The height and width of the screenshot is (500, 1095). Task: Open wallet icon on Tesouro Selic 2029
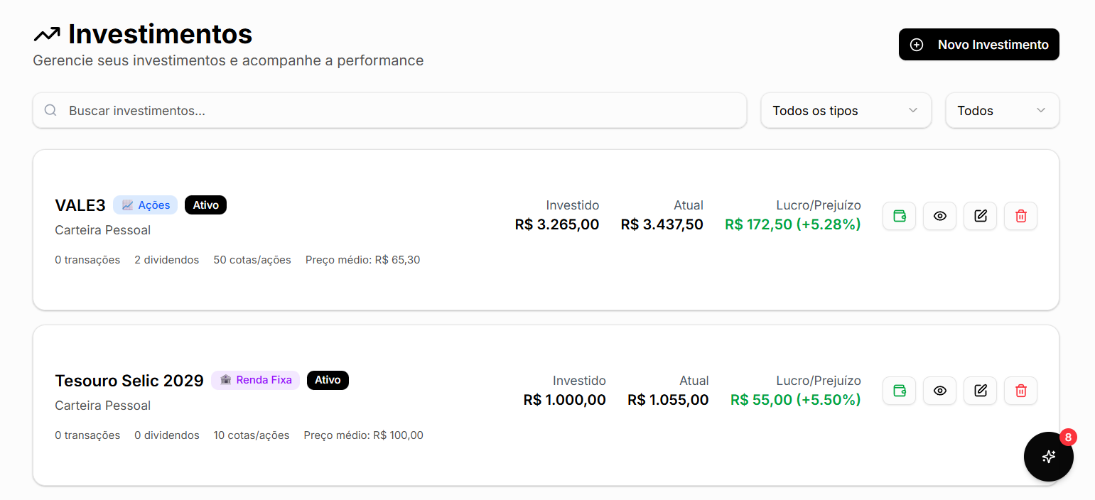tap(899, 391)
